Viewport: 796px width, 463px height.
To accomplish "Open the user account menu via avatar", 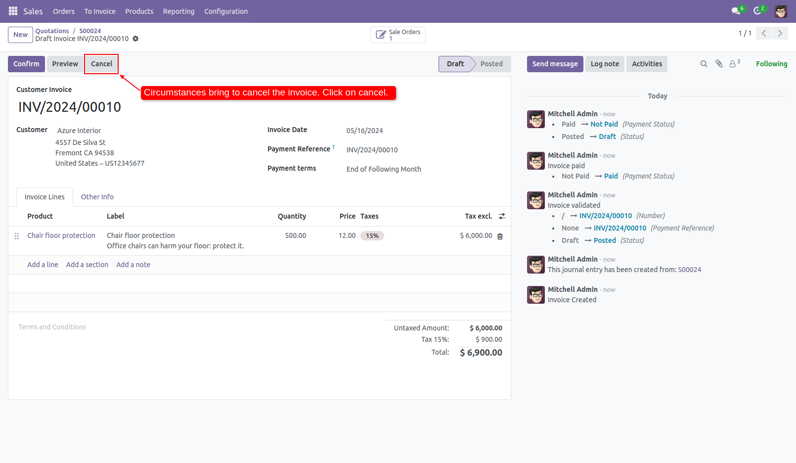I will [x=780, y=11].
